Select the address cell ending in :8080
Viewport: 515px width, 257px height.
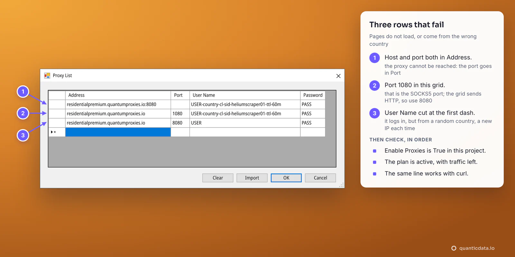[x=118, y=104]
